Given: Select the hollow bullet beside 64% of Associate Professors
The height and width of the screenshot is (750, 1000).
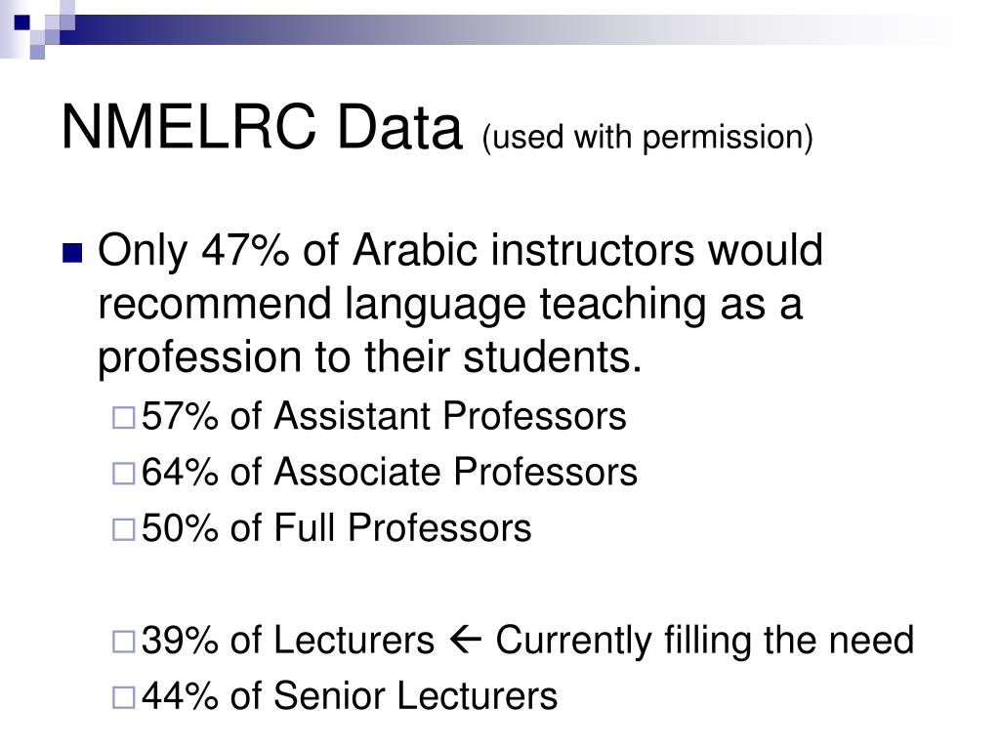Looking at the screenshot, I should (123, 474).
